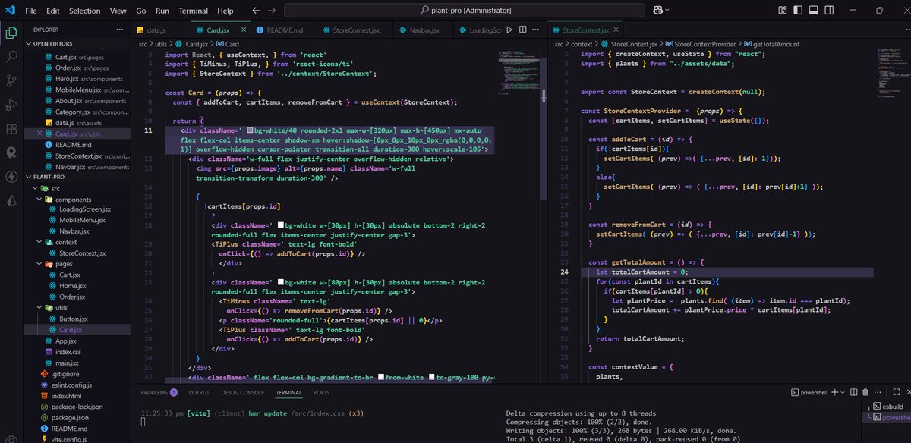Viewport: 911px width, 443px height.
Task: Open the Extensions view
Action: [11, 128]
